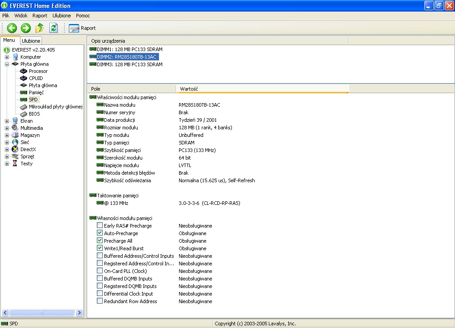
Task: Toggle Auto-Precharge checkbox
Action: click(100, 233)
